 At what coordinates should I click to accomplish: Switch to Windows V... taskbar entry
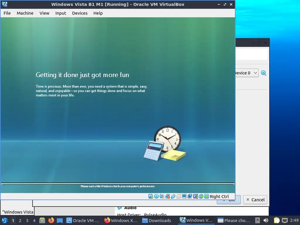click(x=196, y=220)
